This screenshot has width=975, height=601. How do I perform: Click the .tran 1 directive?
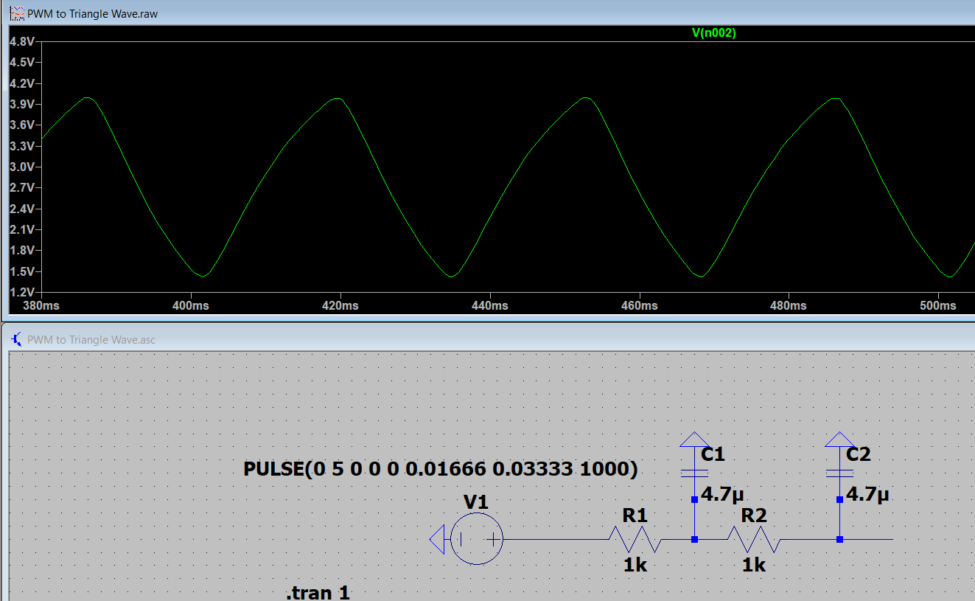(x=318, y=593)
